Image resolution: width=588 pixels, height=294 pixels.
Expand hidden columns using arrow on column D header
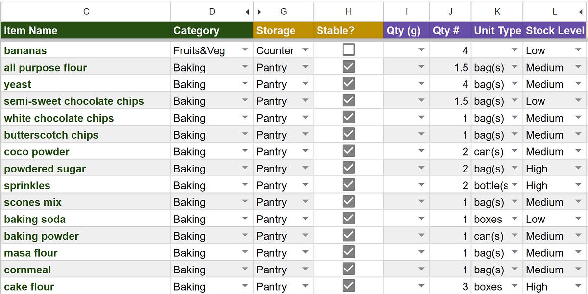248,11
